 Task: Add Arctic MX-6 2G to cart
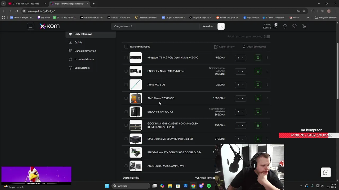point(258,85)
